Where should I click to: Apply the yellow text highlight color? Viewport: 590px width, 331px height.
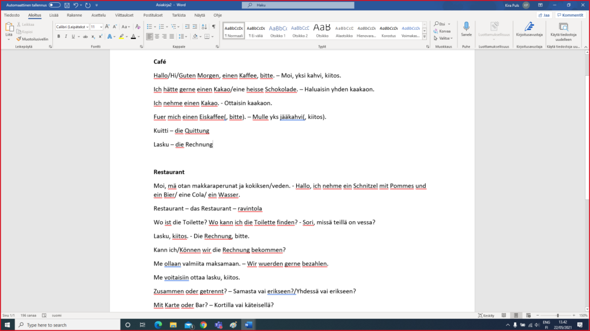click(121, 37)
